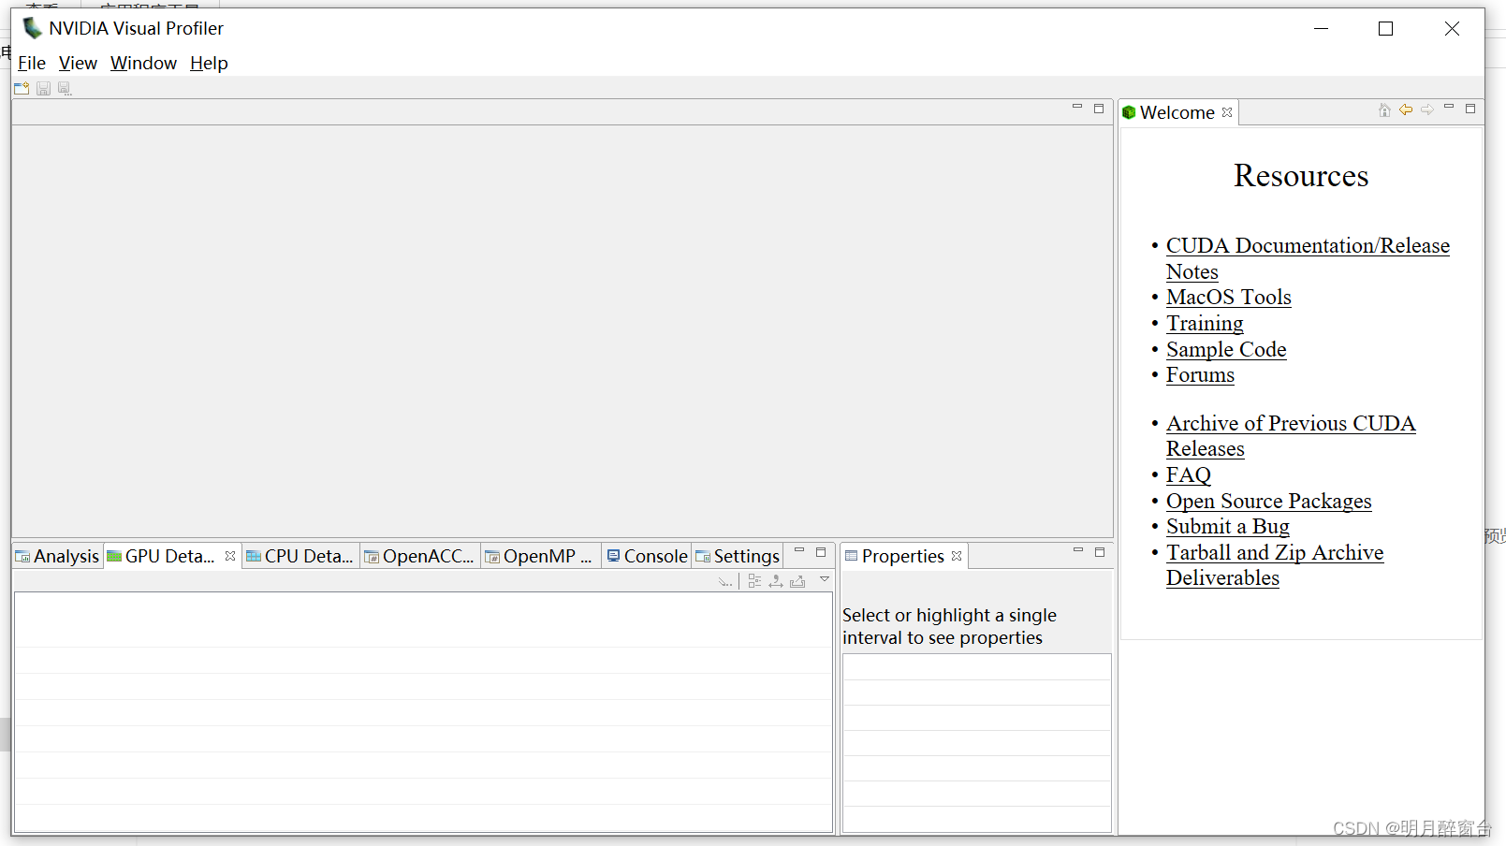Switch to the Analysis tab
Screen dimensions: 1506x846
pos(58,556)
